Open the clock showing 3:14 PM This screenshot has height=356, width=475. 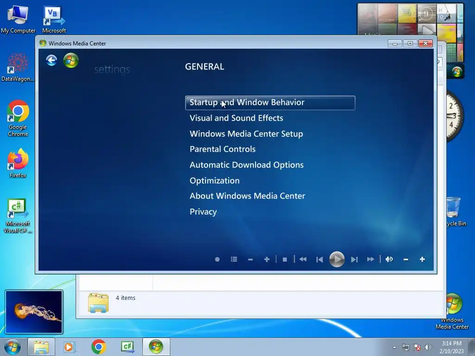pos(451,347)
